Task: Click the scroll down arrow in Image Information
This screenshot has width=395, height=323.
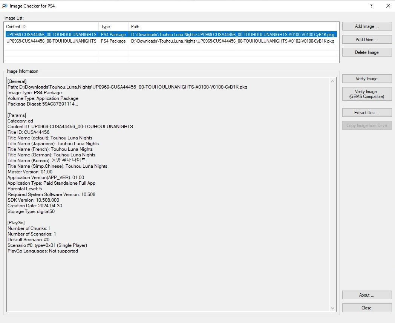Action: 332,308
